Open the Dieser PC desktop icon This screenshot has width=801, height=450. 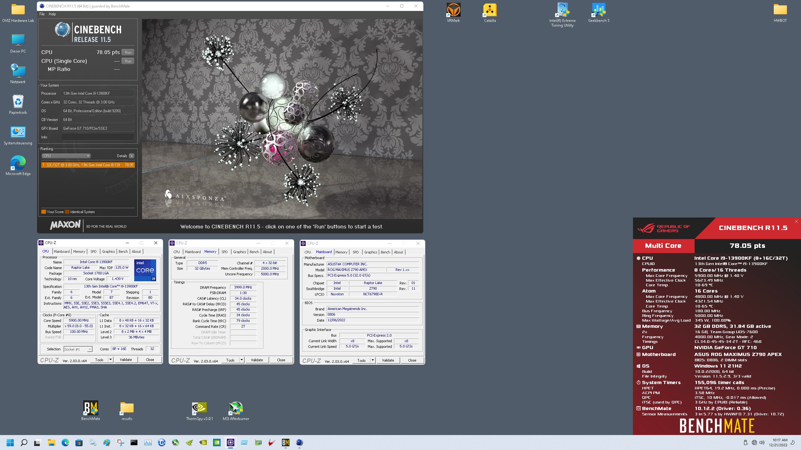click(x=18, y=43)
